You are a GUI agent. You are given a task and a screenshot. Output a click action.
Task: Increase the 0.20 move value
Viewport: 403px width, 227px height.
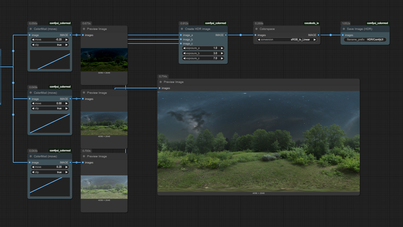pos(66,167)
